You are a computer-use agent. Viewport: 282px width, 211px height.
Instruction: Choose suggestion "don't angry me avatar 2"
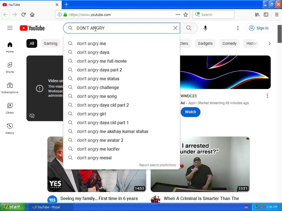click(x=121, y=140)
